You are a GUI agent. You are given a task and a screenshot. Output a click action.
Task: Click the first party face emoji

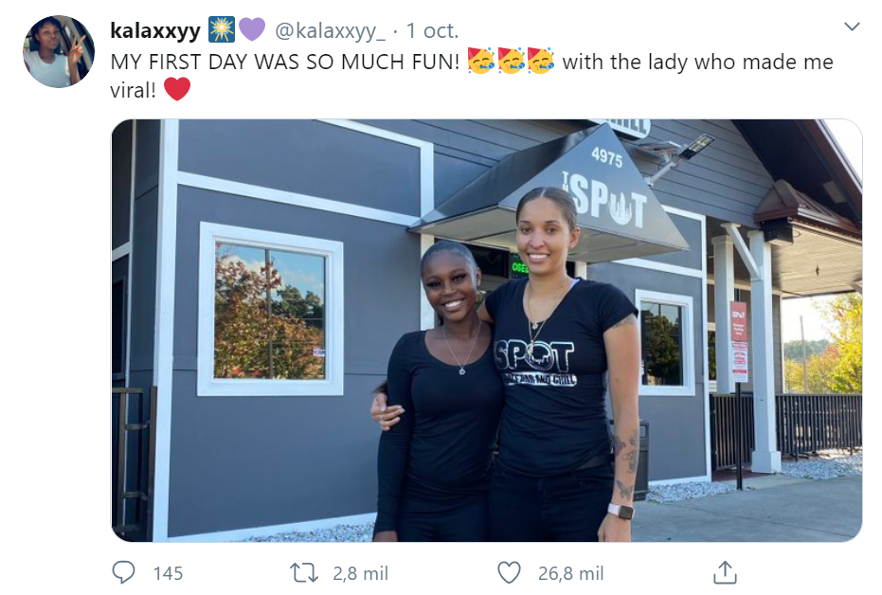(x=481, y=61)
